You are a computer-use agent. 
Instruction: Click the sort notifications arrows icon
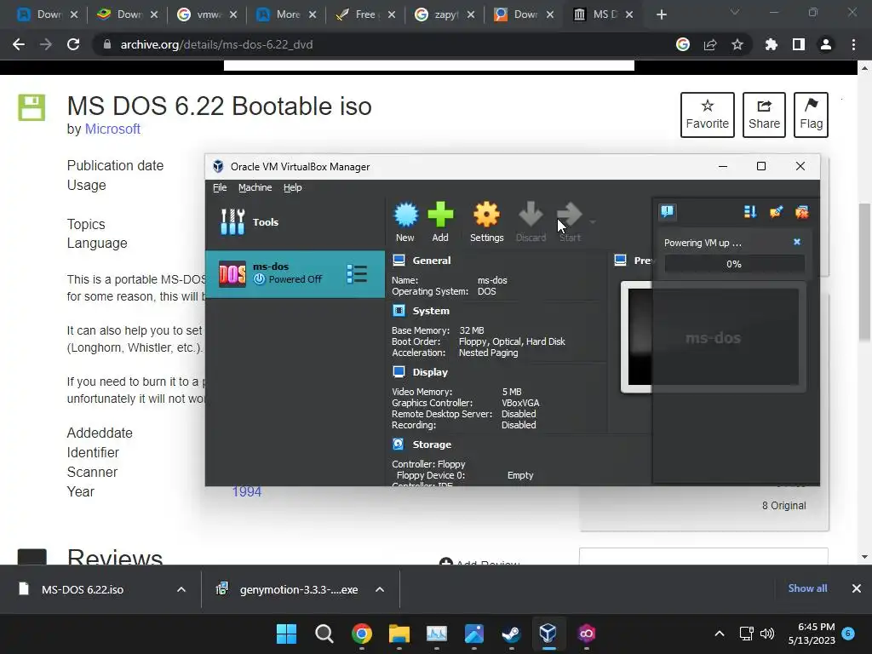coord(749,211)
